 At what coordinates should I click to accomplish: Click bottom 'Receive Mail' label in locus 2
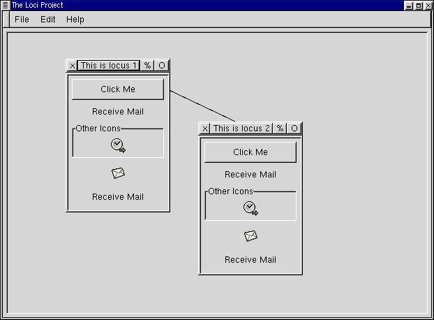[250, 260]
